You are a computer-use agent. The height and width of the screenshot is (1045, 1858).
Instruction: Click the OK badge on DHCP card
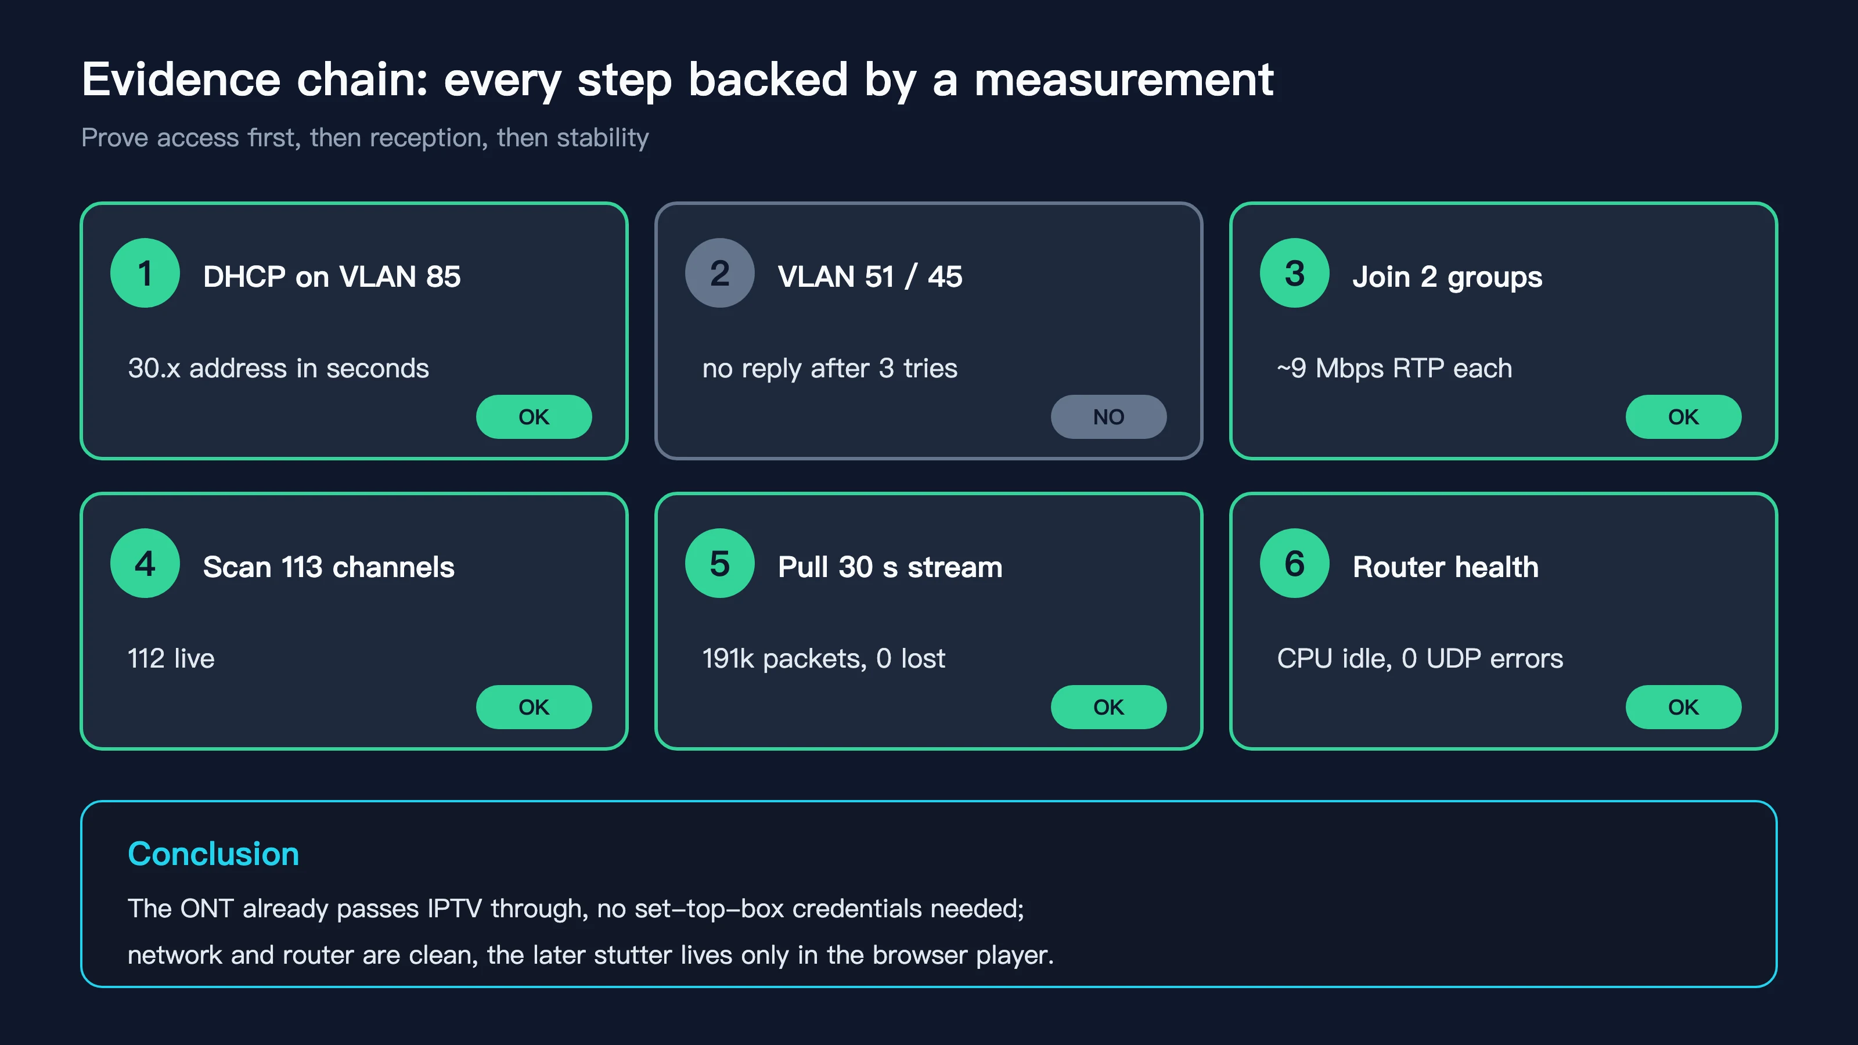pyautogui.click(x=534, y=417)
